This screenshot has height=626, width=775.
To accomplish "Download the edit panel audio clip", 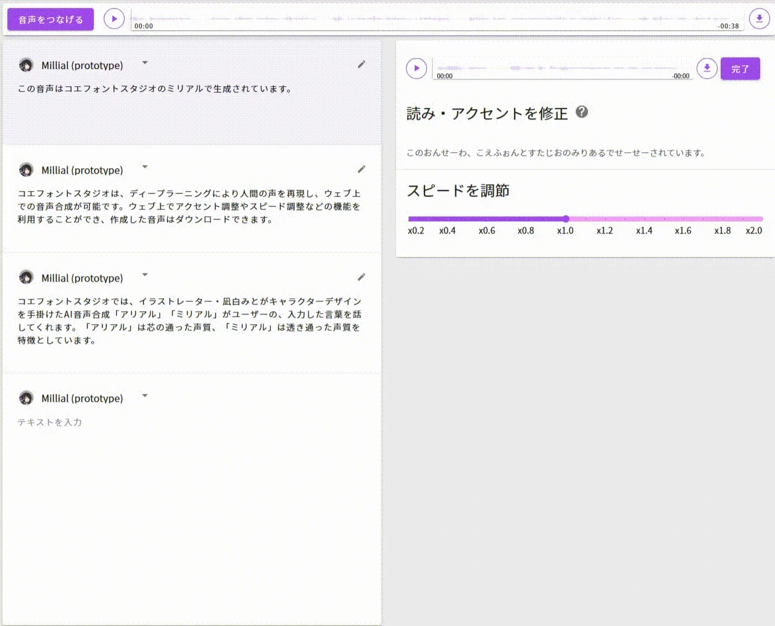I will point(707,68).
